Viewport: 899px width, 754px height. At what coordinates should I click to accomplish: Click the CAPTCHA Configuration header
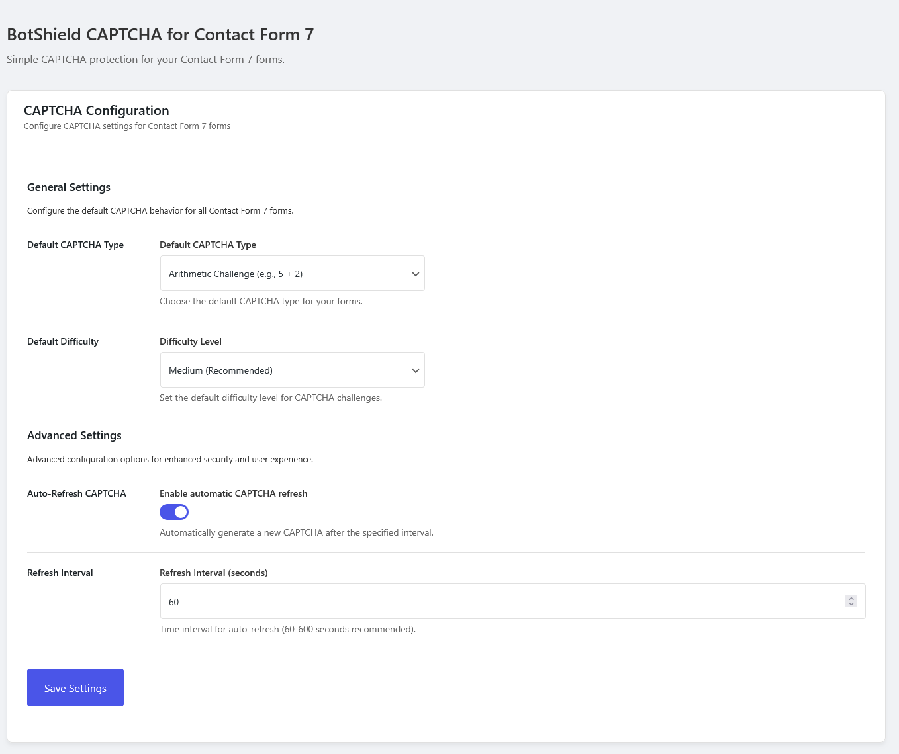click(x=96, y=110)
